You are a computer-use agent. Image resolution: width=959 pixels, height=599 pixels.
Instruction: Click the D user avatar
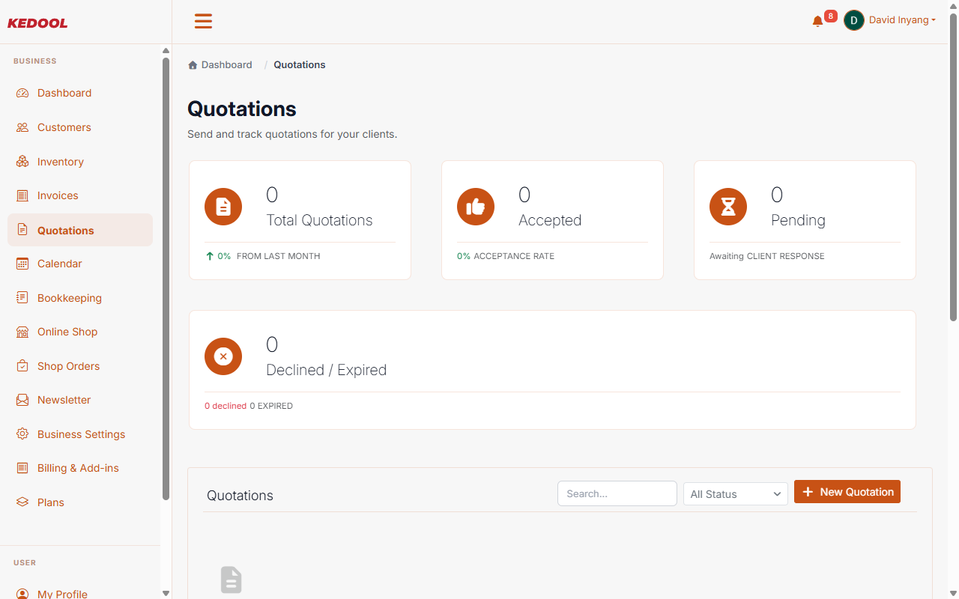coord(854,20)
